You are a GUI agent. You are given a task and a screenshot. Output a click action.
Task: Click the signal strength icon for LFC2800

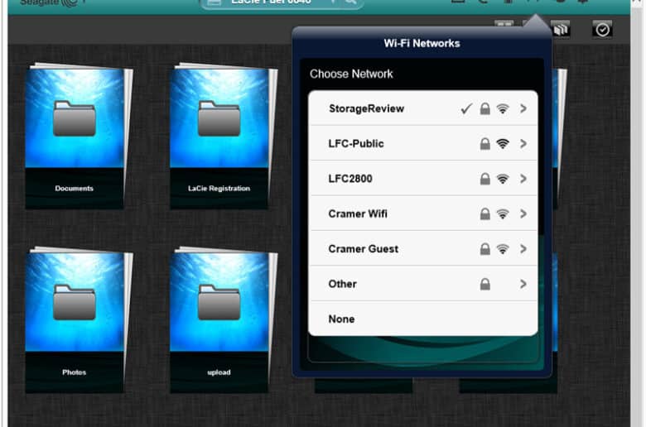click(503, 179)
